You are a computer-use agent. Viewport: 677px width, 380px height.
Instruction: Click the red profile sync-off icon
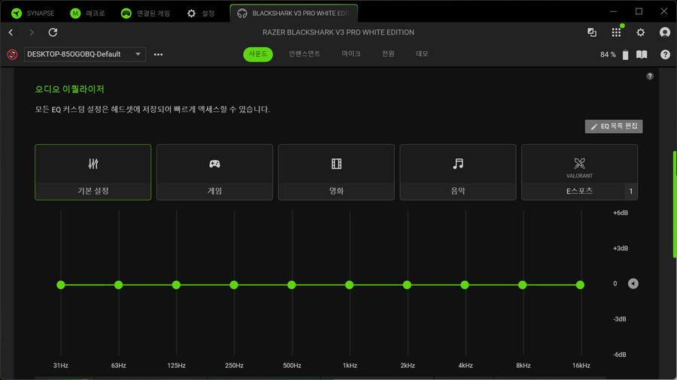pyautogui.click(x=12, y=54)
